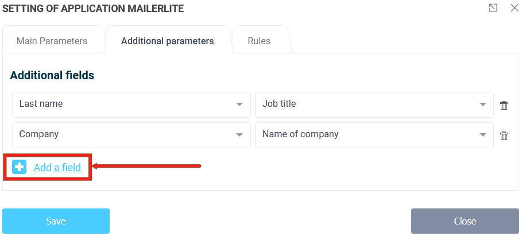Screen dimensions: 522x236
Task: Expand the Name of company selector
Action: (374, 135)
